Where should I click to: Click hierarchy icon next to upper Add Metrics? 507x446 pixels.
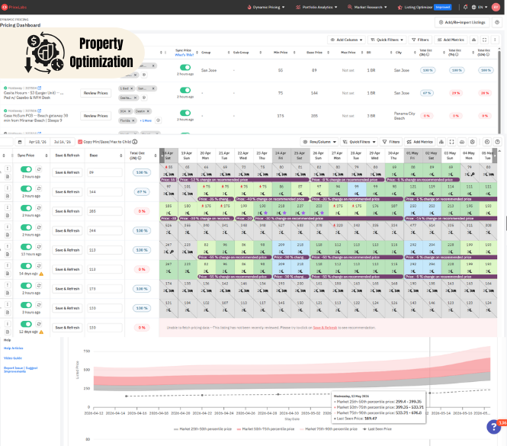pos(473,40)
